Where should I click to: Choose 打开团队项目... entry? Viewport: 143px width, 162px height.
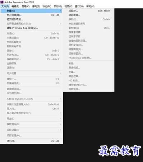pyautogui.click(x=31, y=19)
